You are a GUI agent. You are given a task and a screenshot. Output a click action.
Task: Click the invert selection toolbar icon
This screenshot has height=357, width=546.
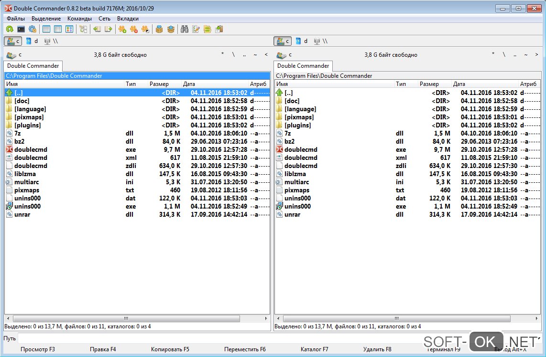pyautogui.click(x=145, y=29)
